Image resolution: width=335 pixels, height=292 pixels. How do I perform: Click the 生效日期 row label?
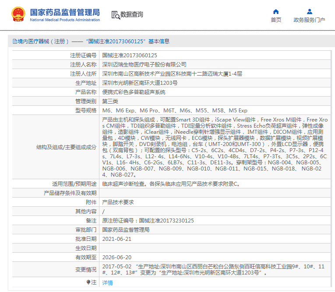(x=86, y=248)
